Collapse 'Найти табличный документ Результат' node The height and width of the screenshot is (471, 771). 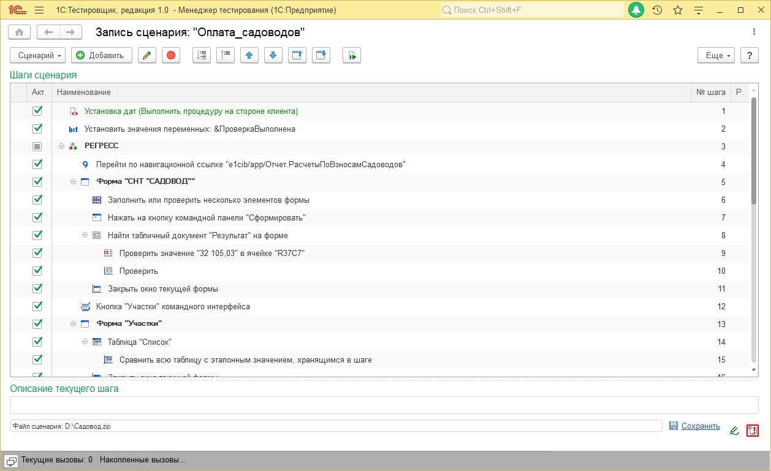point(85,235)
